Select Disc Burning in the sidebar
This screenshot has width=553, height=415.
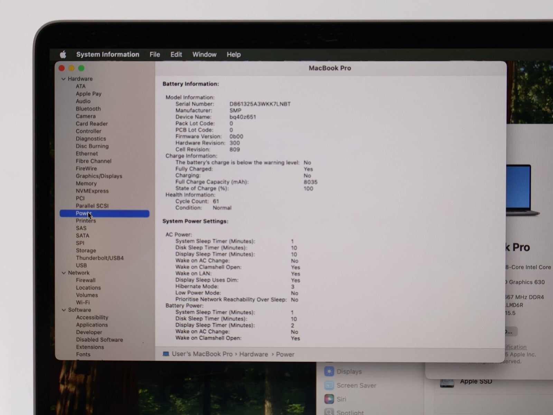[92, 146]
